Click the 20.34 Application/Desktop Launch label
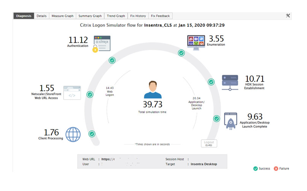 click(196, 103)
